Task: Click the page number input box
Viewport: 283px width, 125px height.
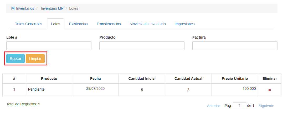Action: (239, 106)
